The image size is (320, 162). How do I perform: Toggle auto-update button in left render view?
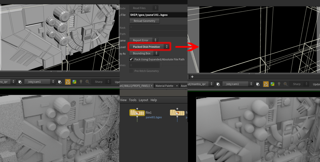coord(68,82)
